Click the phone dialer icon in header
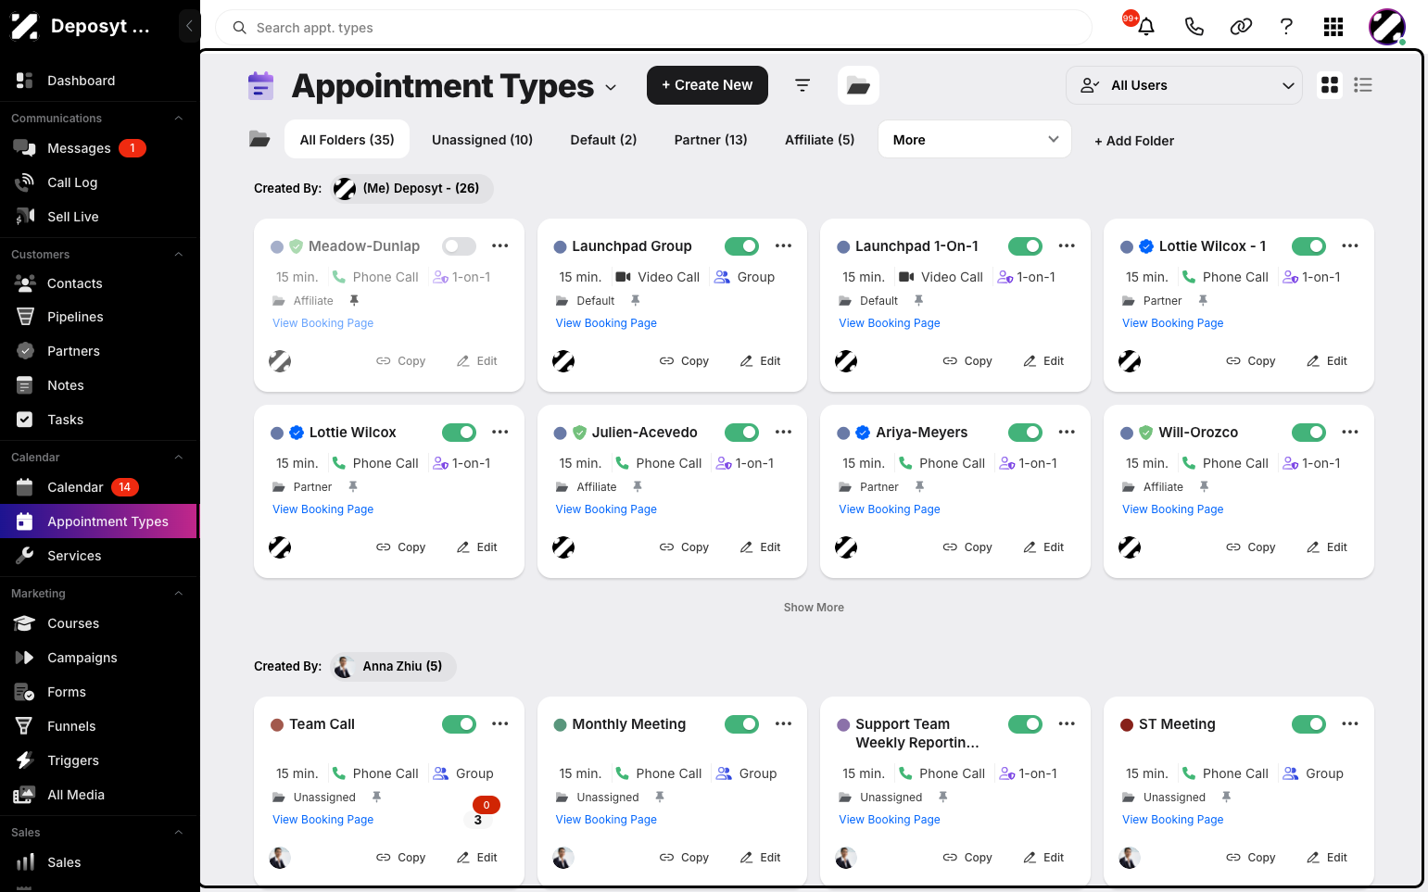Screen dimensions: 1428x892 pos(1194,27)
